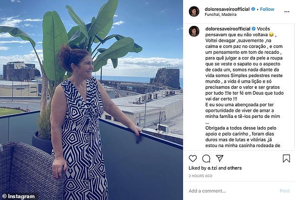Click profile avatar beside the caption
This screenshot has width=295, height=200.
tap(194, 31)
